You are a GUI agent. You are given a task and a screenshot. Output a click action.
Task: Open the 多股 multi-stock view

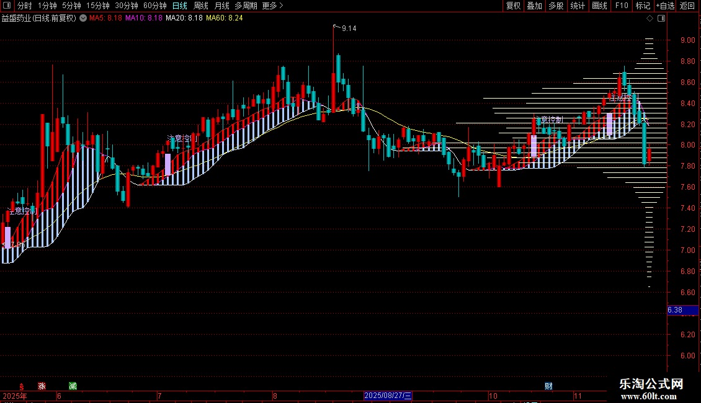click(556, 6)
